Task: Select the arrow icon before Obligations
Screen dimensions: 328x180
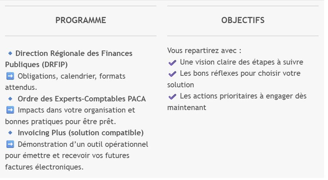Action: [10, 76]
